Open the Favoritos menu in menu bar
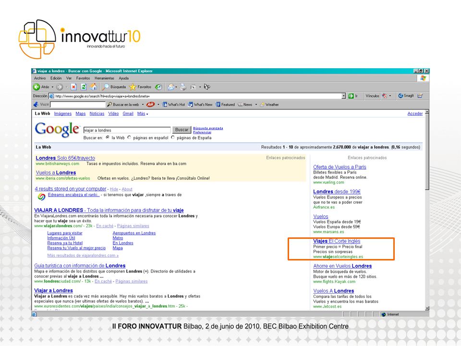Viewport: 461px width, 346px height. click(83, 78)
